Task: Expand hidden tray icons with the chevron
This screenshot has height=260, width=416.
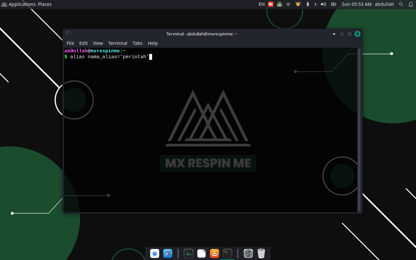Action: pos(315,4)
